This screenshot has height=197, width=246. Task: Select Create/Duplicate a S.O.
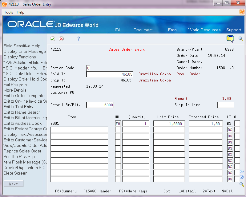point(25,167)
